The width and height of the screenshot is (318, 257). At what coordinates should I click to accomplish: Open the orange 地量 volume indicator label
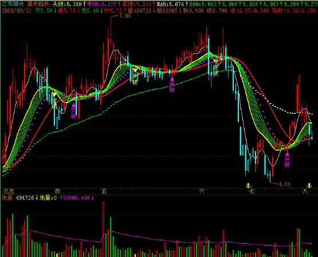(7, 197)
